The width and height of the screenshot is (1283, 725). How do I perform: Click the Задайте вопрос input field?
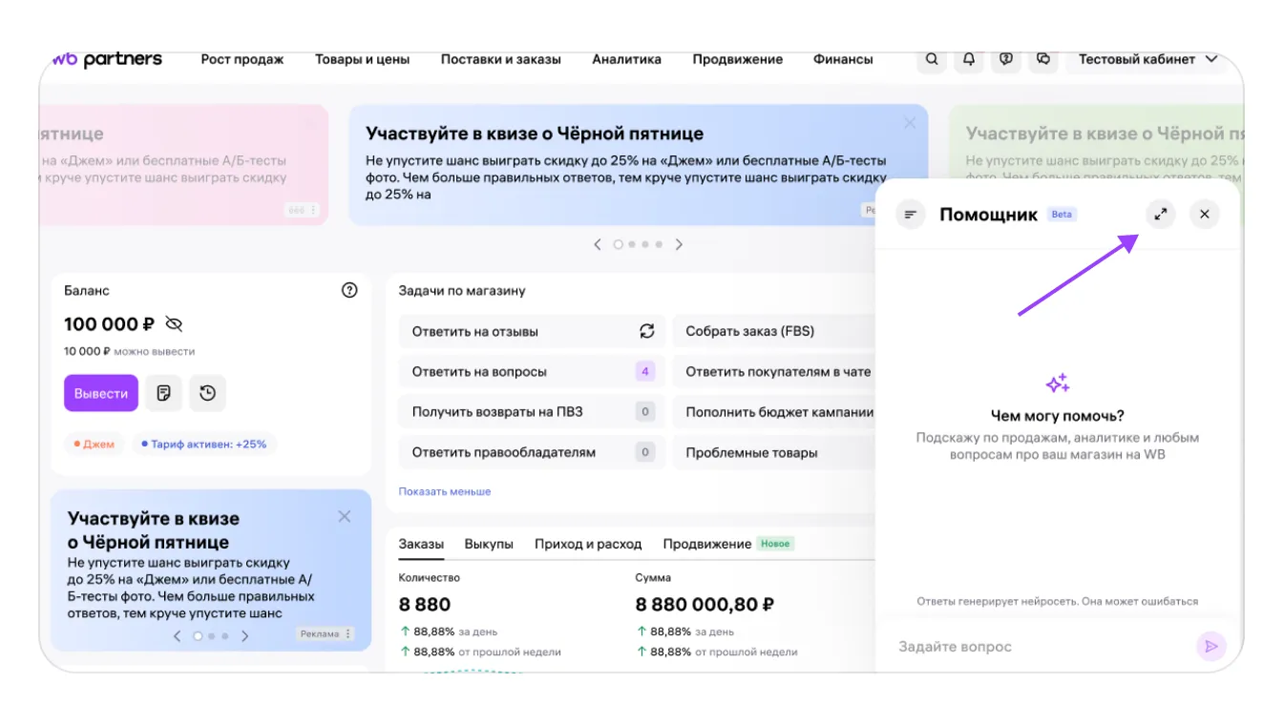(x=1041, y=647)
